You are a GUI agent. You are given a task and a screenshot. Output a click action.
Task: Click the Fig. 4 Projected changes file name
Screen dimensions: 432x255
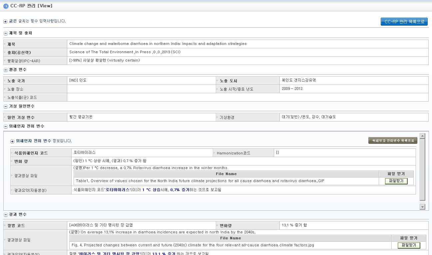click(193, 245)
